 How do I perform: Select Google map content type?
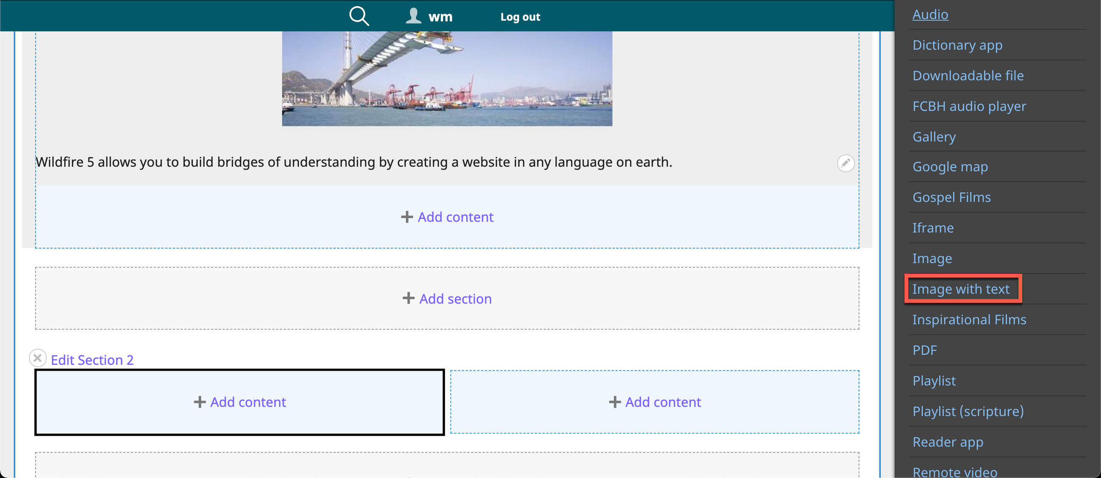[950, 167]
